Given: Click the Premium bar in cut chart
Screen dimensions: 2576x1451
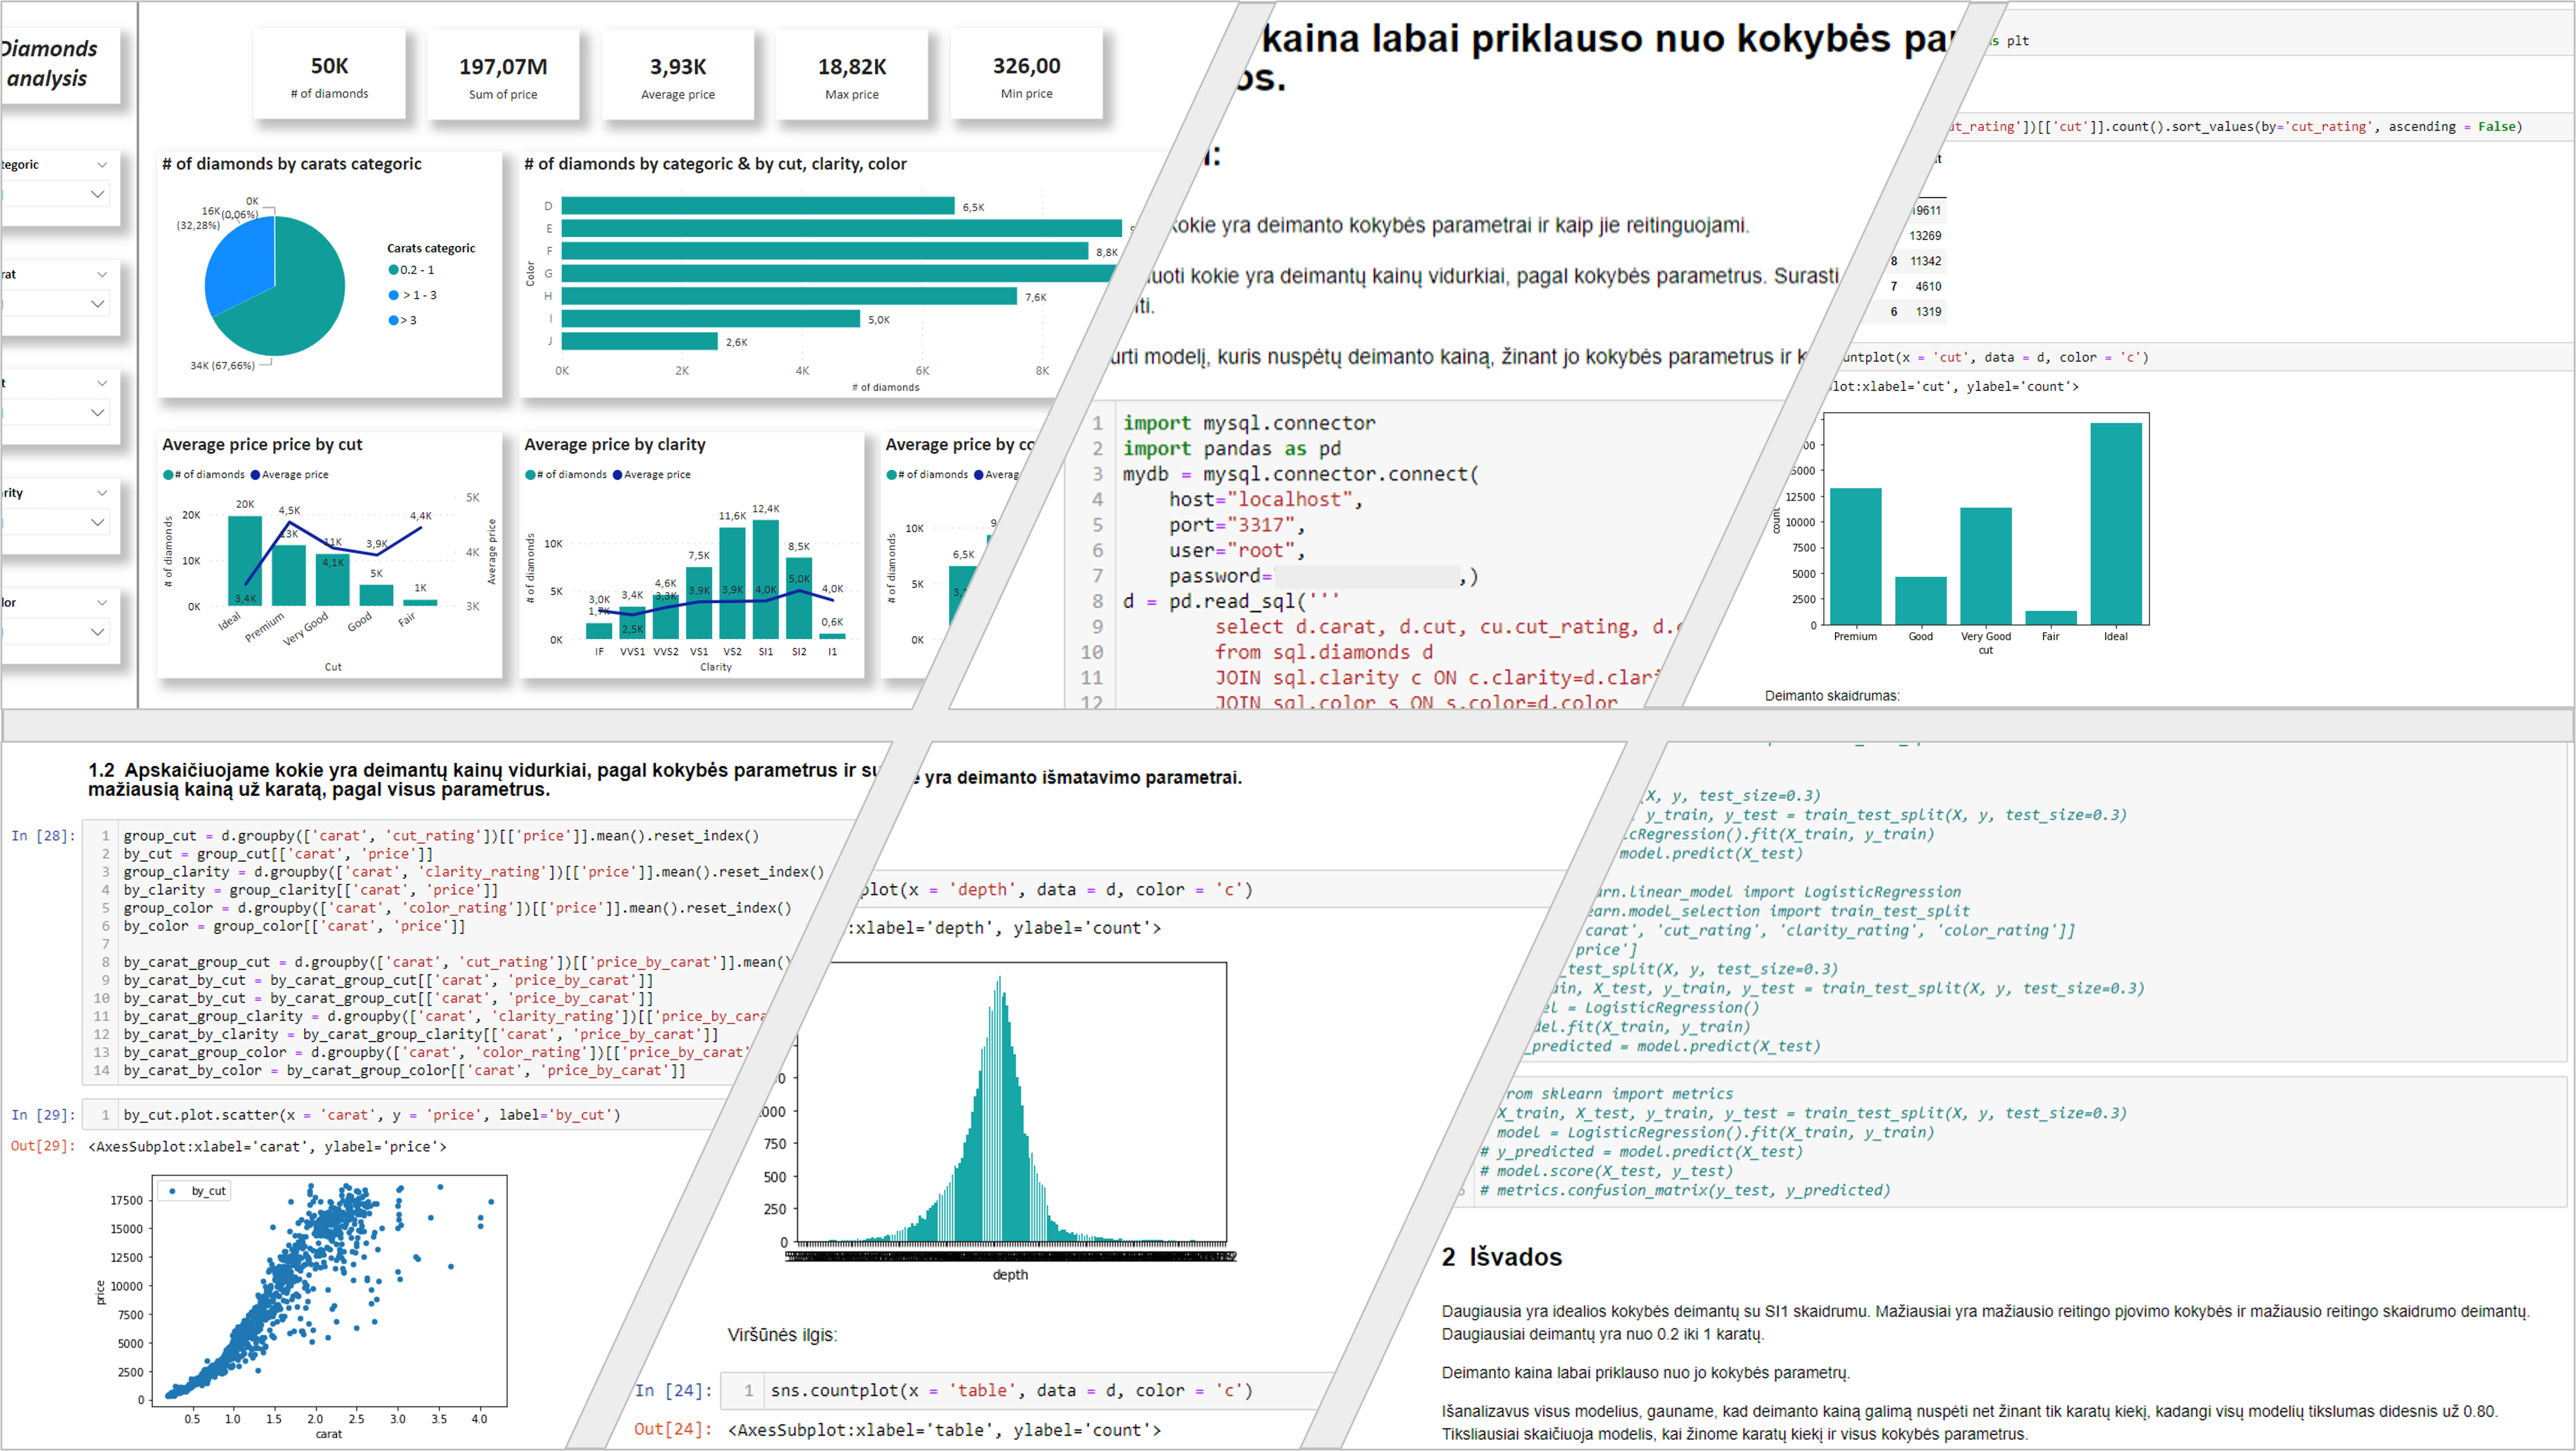Looking at the screenshot, I should [289, 575].
